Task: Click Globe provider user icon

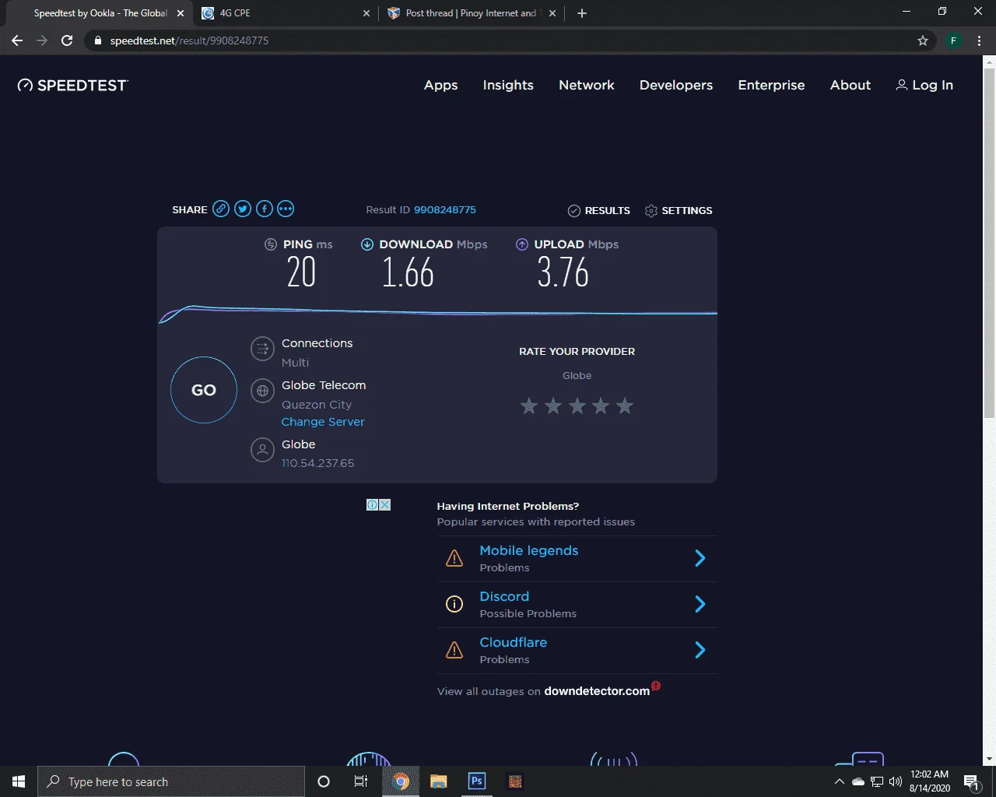Action: (263, 450)
